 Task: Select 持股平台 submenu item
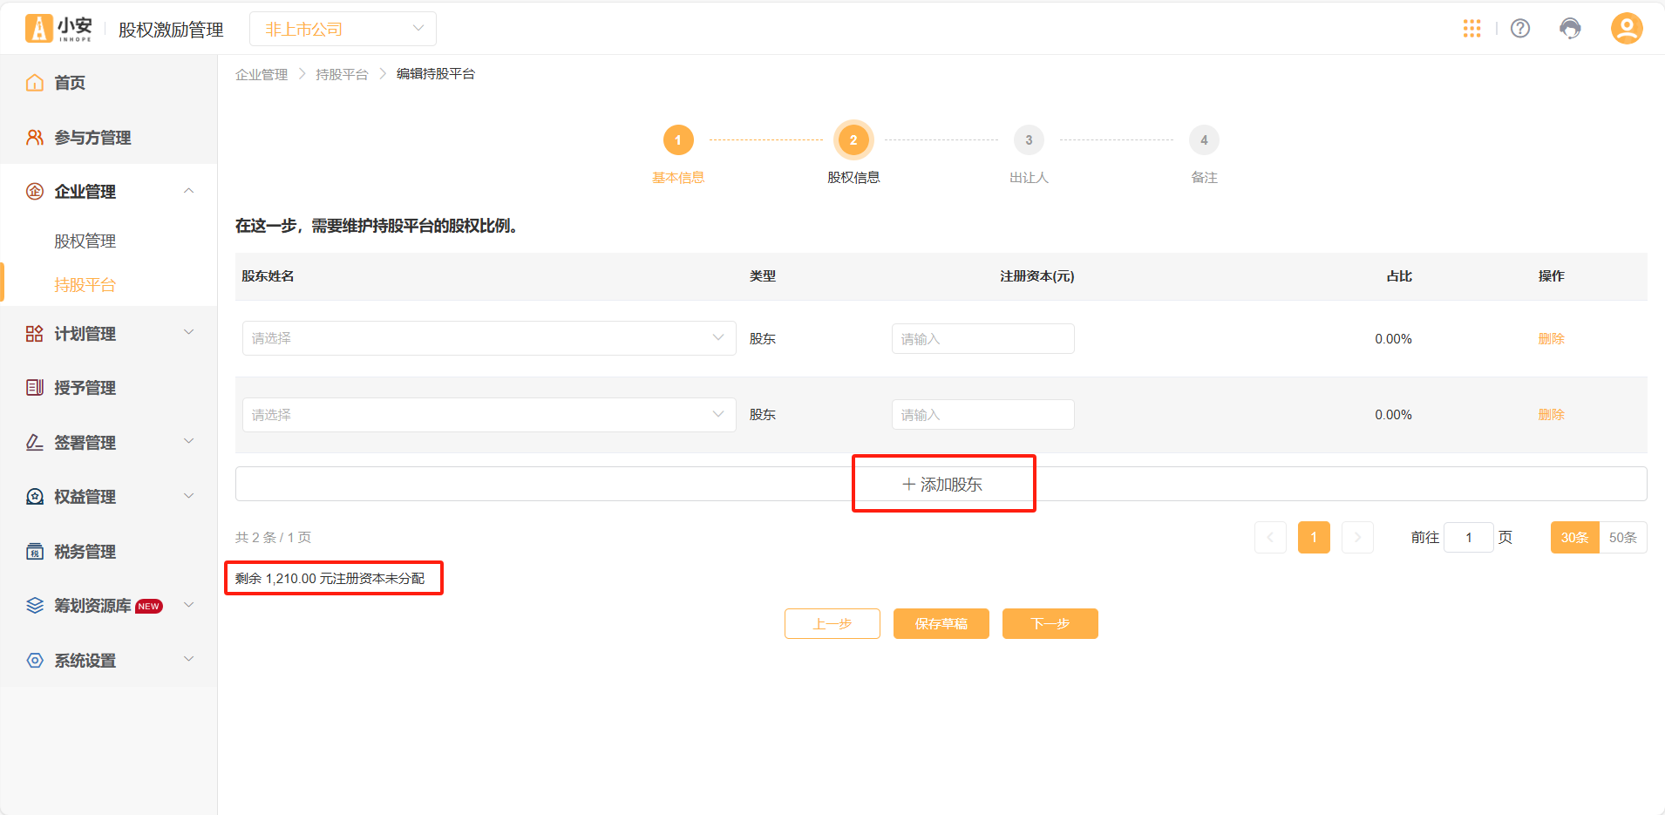point(85,285)
